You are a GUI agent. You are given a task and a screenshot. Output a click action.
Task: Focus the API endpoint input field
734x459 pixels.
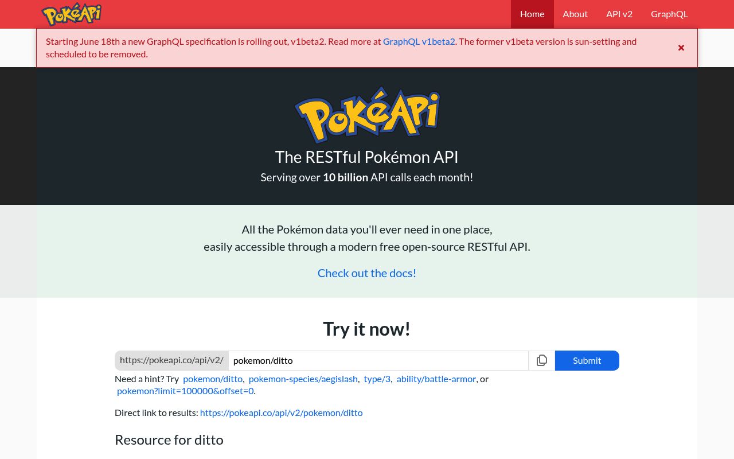(378, 360)
